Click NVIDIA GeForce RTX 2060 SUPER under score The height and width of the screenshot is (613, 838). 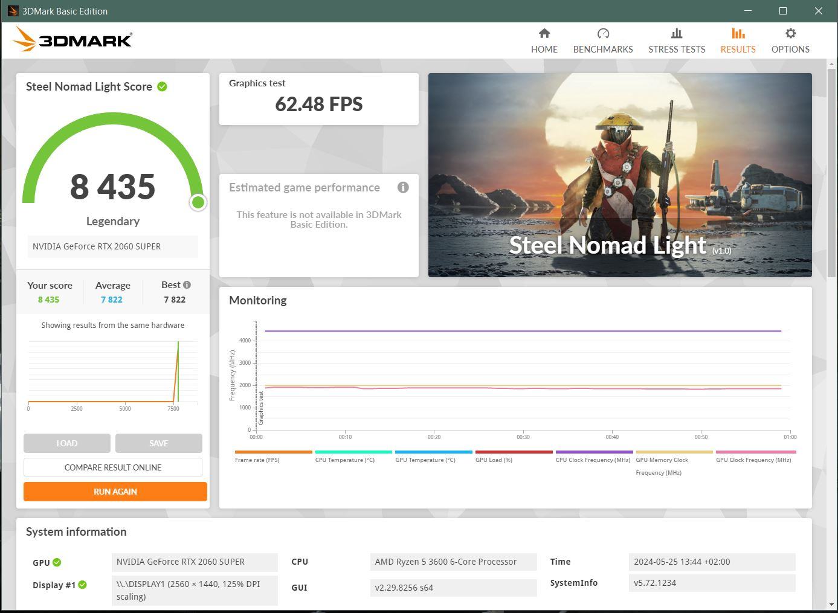point(113,246)
